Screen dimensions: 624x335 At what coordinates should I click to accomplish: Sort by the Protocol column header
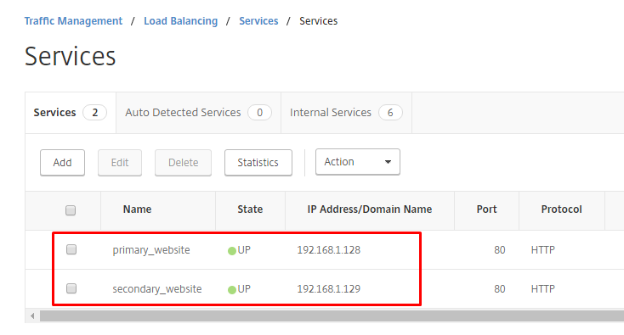click(561, 209)
